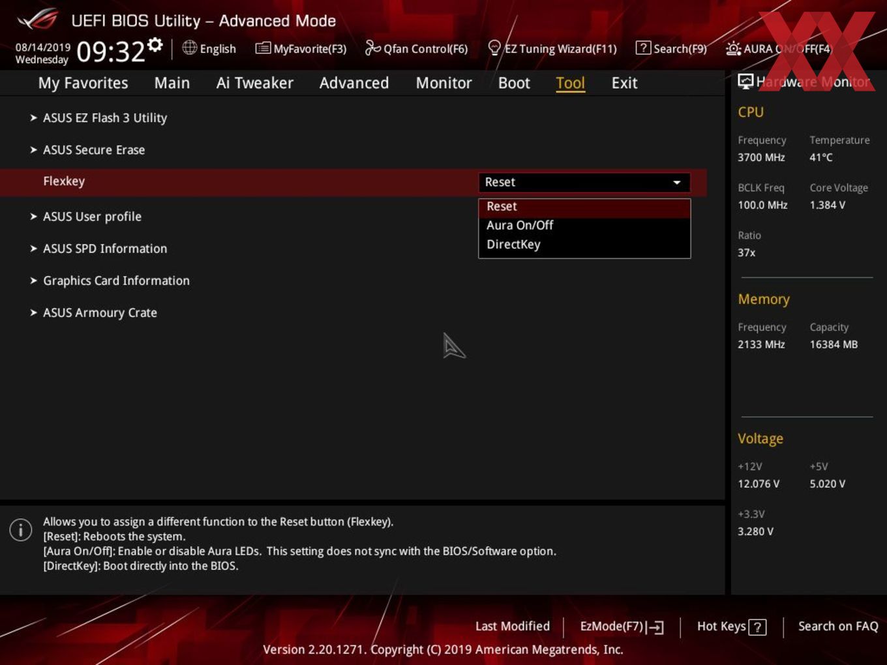Click the +3.3V 3.280 V reading
Screen dimensions: 887x665
(x=755, y=531)
